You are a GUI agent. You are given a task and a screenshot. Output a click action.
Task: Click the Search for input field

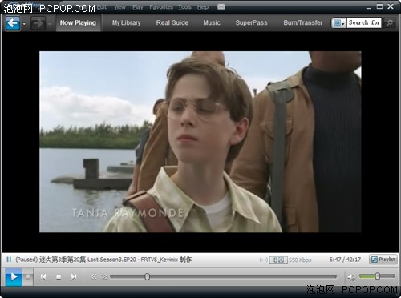coord(364,23)
